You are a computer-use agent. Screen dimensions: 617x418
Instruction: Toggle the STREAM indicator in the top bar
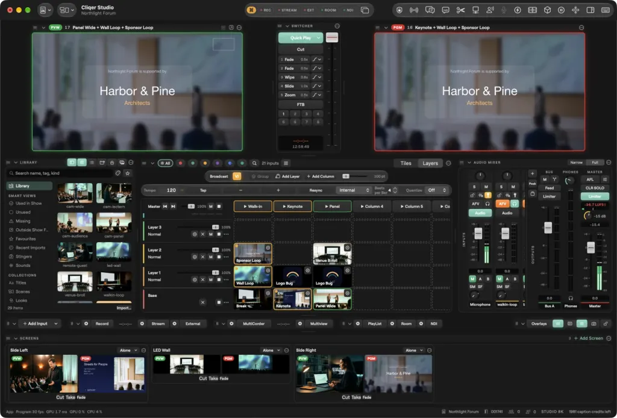(x=287, y=10)
